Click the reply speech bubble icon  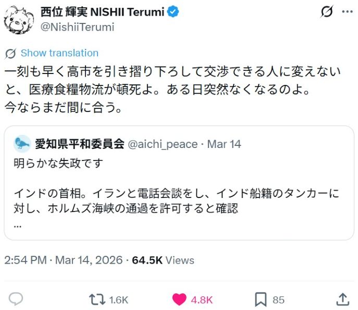click(16, 299)
